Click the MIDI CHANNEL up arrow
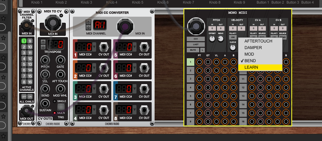The image size is (322, 141). [89, 22]
